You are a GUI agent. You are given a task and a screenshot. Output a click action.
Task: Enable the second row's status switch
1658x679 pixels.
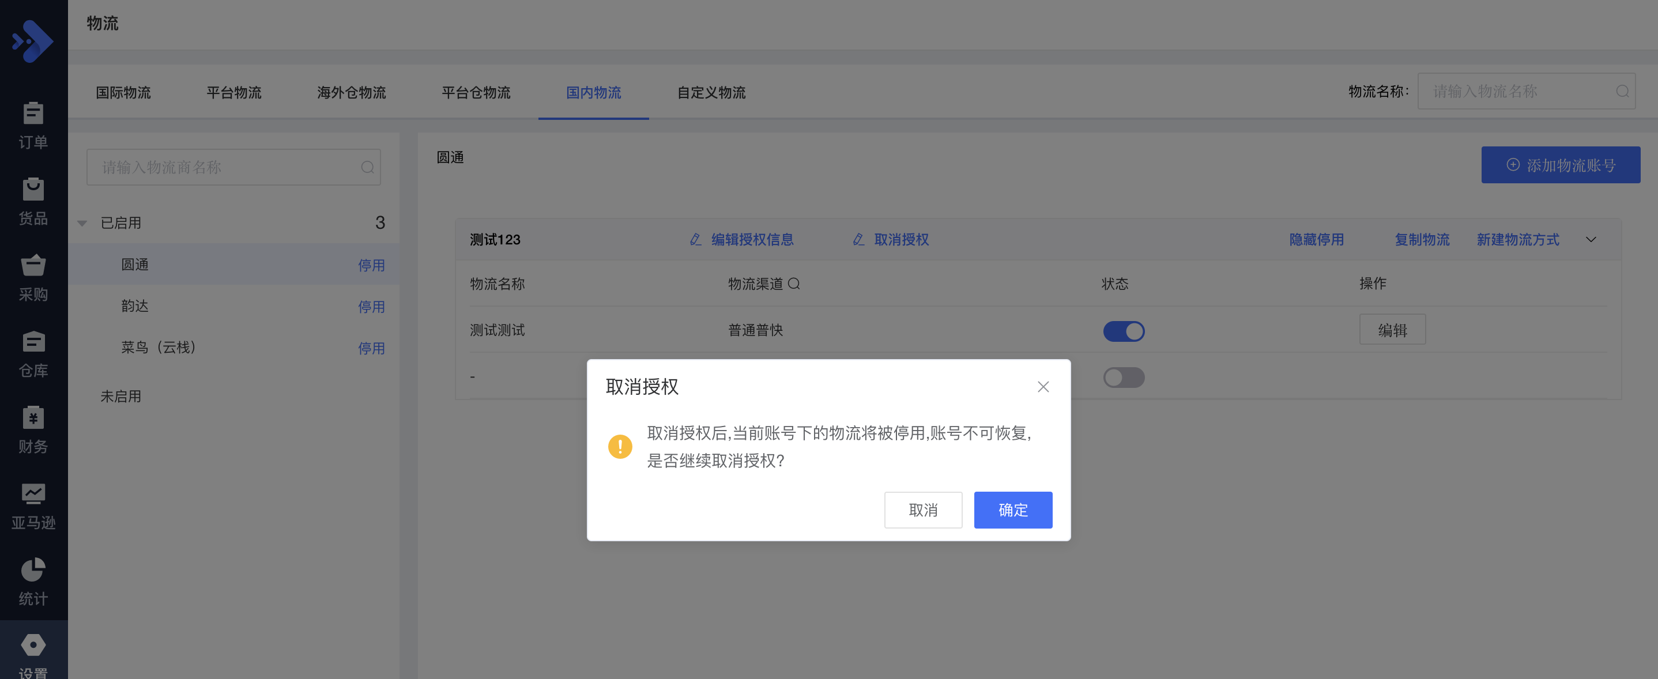pos(1123,377)
